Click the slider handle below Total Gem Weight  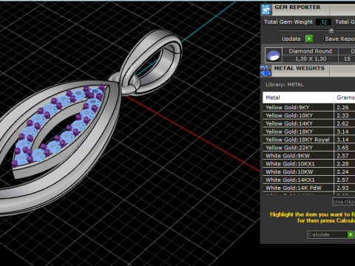click(331, 30)
